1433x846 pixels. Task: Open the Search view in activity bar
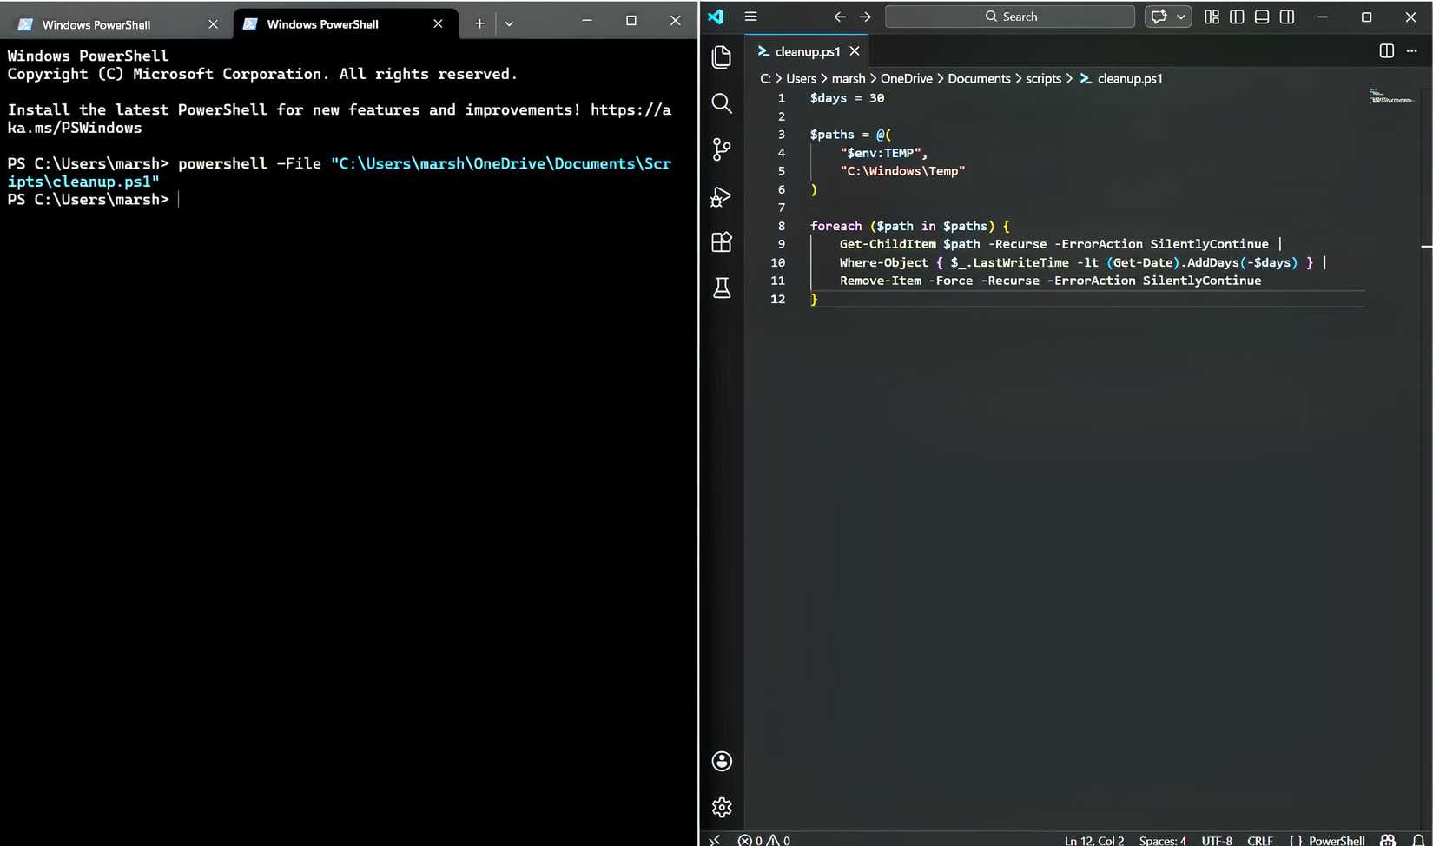coord(721,103)
